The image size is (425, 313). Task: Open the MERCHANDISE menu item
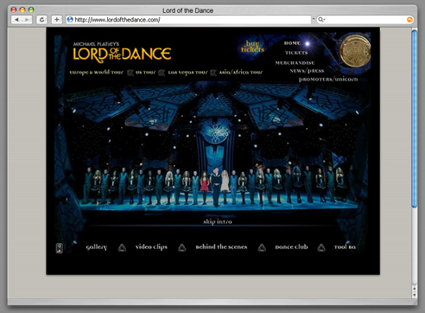(x=295, y=62)
